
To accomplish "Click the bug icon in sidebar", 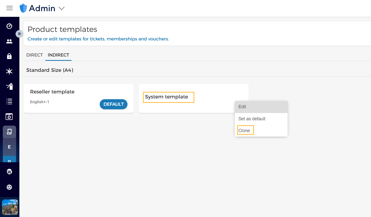I will [9, 71].
